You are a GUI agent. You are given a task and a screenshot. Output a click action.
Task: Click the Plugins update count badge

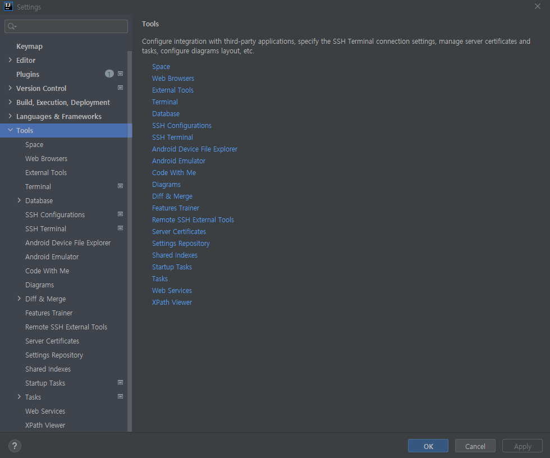click(x=109, y=74)
